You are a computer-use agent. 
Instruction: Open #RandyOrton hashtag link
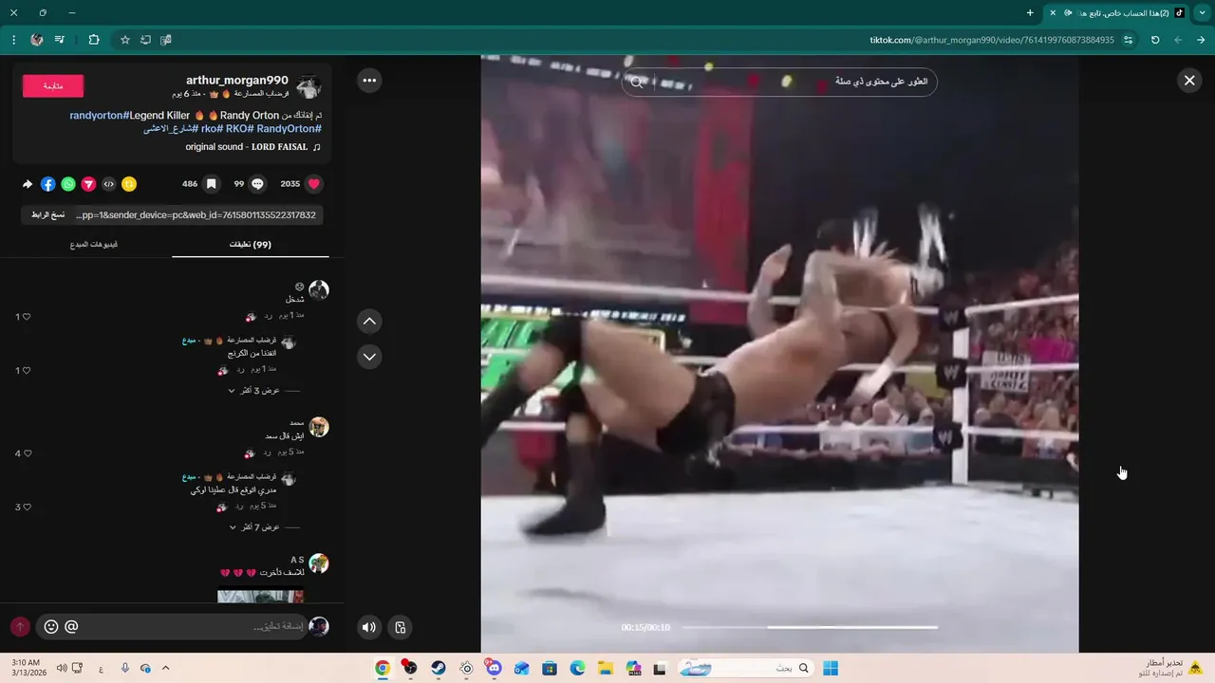point(289,128)
